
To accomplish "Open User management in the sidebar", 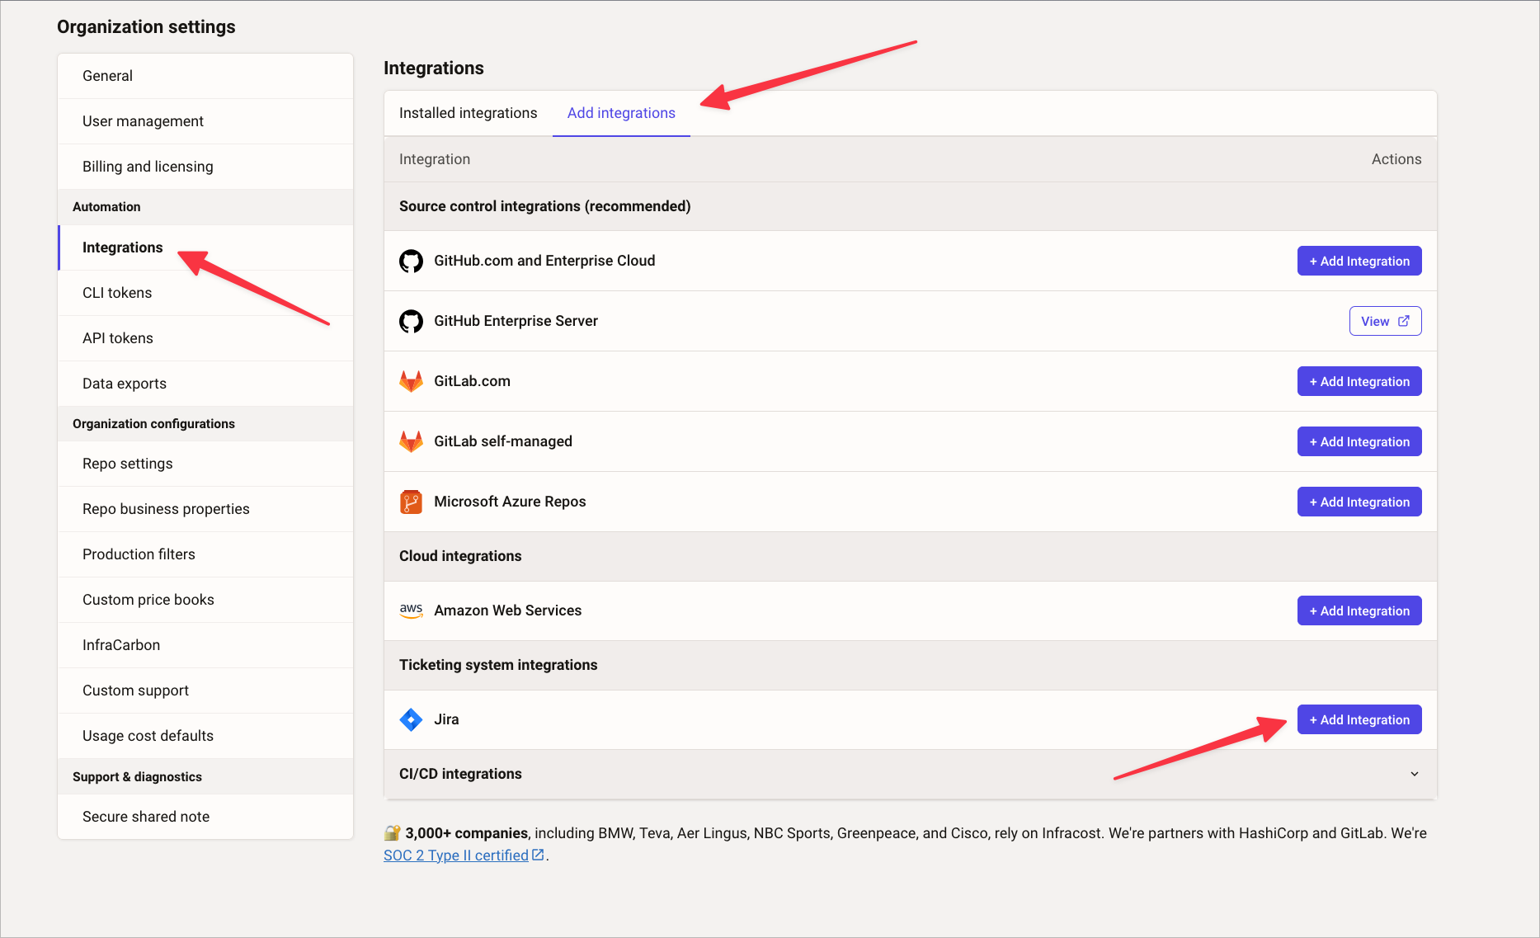I will [205, 121].
